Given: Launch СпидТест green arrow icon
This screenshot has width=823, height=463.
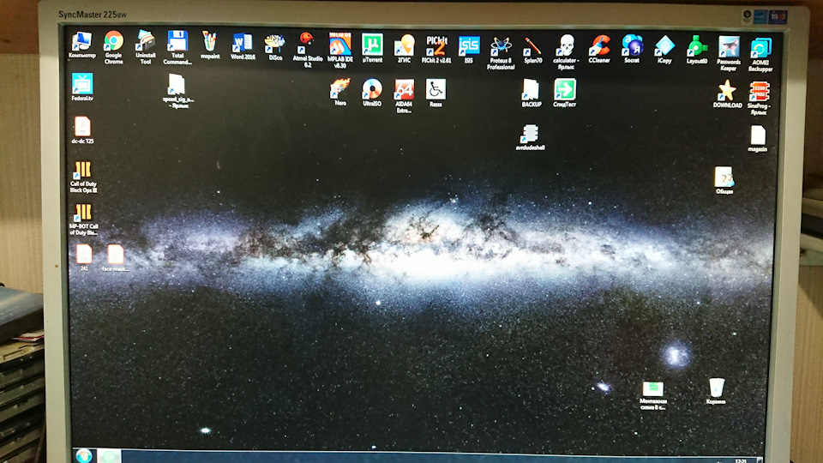Looking at the screenshot, I should (x=565, y=93).
